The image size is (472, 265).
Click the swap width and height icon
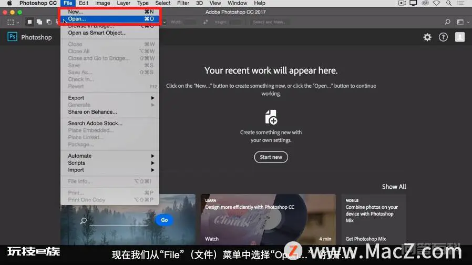tap(206, 22)
